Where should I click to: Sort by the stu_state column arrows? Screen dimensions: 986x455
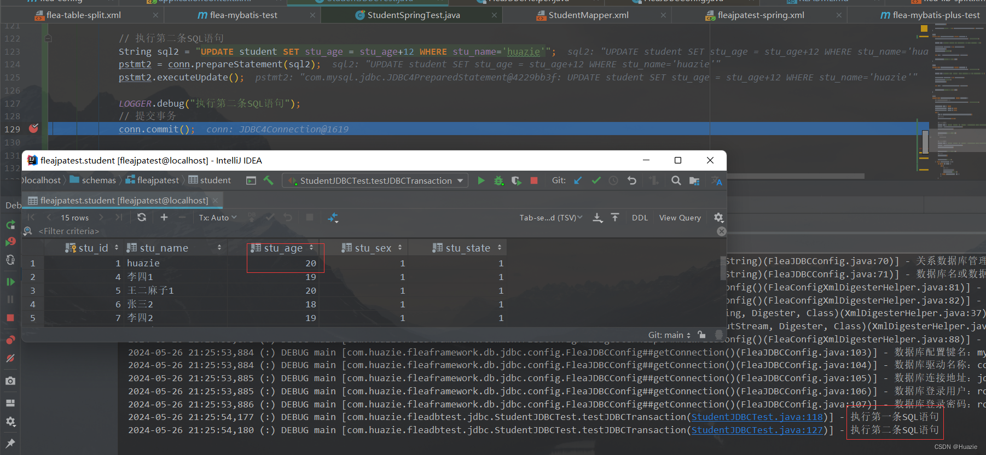click(500, 248)
